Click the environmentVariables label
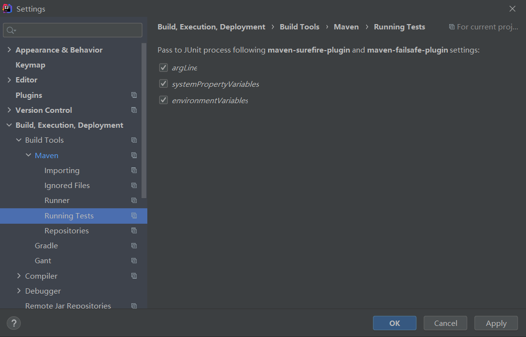Image resolution: width=526 pixels, height=337 pixels. click(x=210, y=100)
